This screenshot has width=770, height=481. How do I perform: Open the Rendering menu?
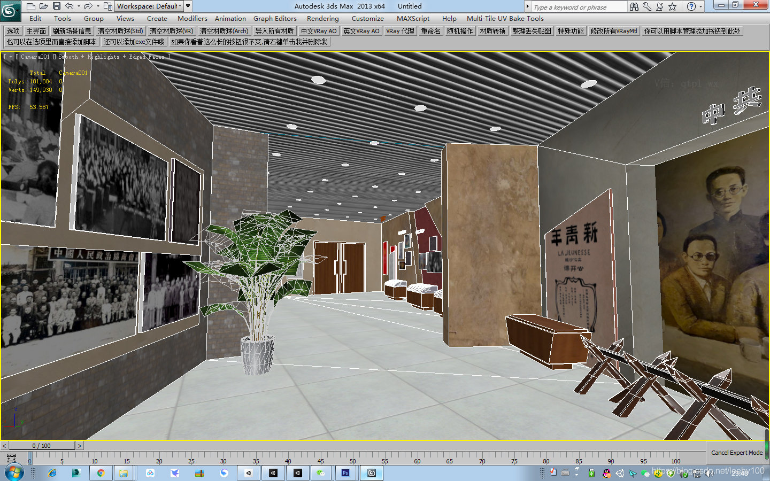pos(322,18)
